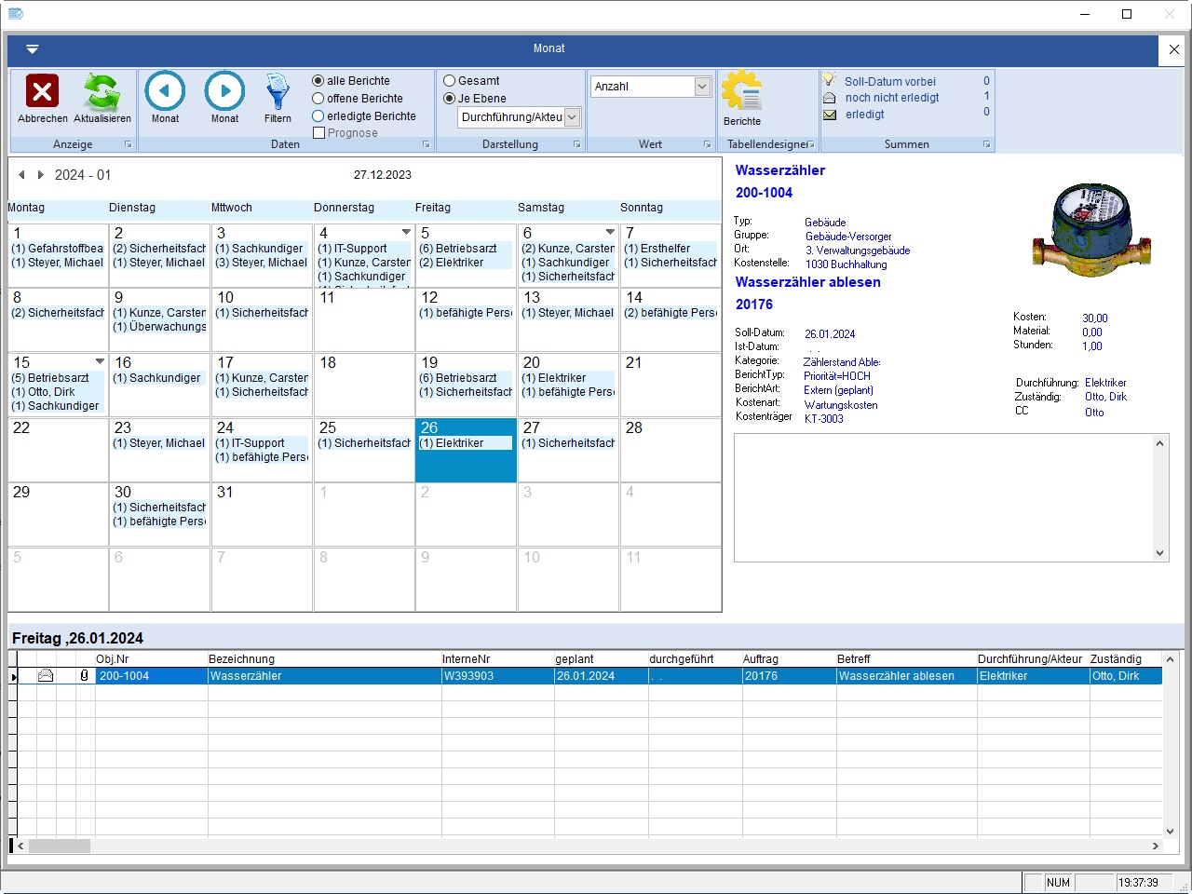Go to previous month with left arrow icon
Image resolution: width=1192 pixels, height=894 pixels.
tap(165, 91)
